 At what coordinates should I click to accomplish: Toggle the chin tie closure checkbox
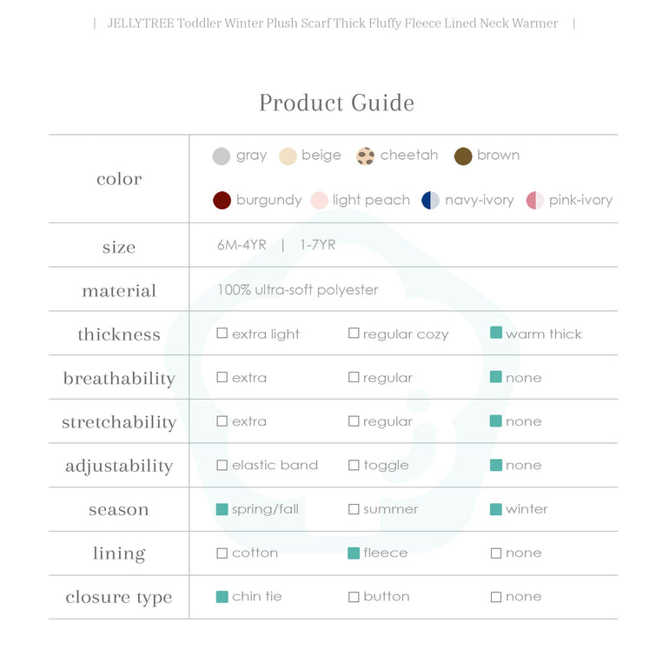click(x=222, y=597)
